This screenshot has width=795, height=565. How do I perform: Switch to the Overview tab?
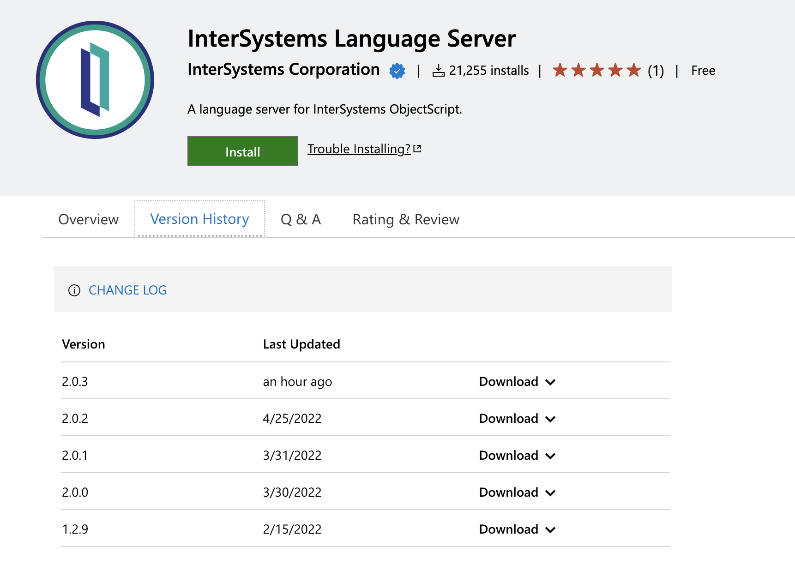88,219
